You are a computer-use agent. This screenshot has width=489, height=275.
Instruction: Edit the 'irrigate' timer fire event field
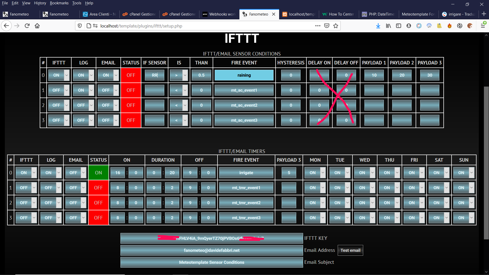click(x=246, y=173)
